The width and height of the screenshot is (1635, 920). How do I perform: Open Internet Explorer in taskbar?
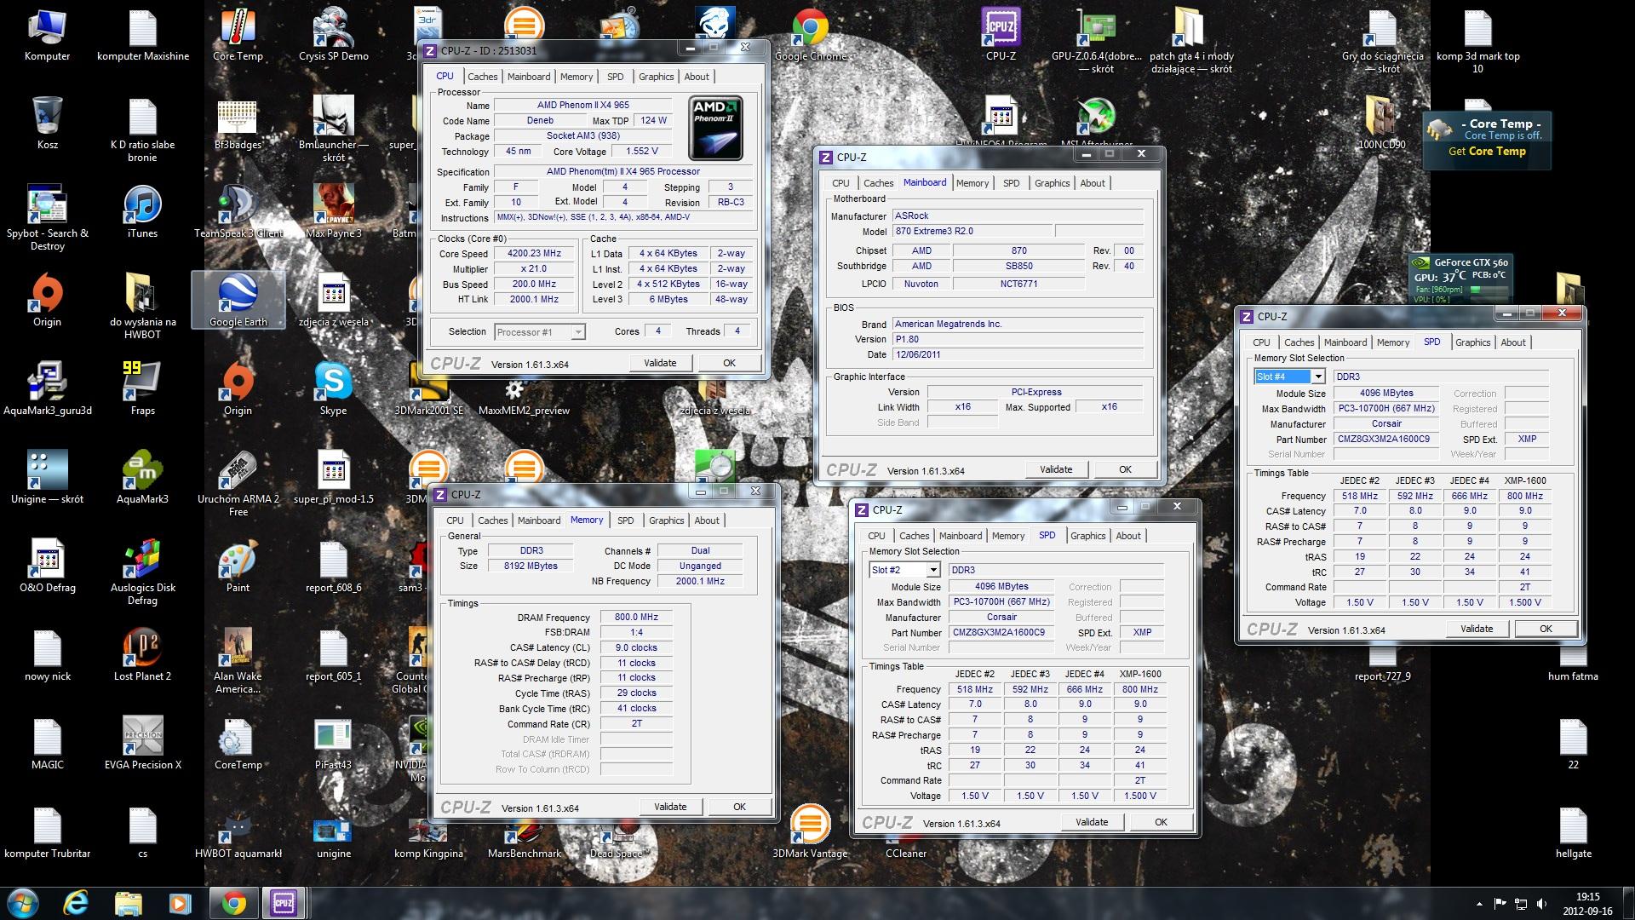[77, 903]
